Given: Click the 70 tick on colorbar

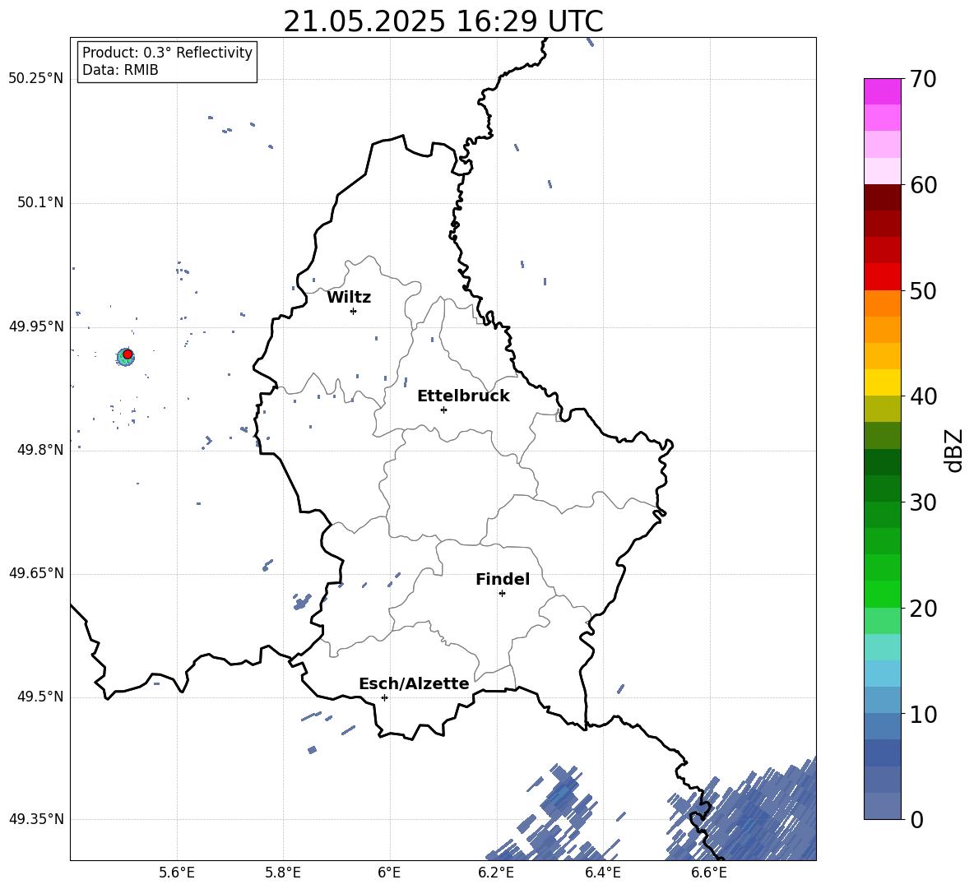Looking at the screenshot, I should point(923,80).
